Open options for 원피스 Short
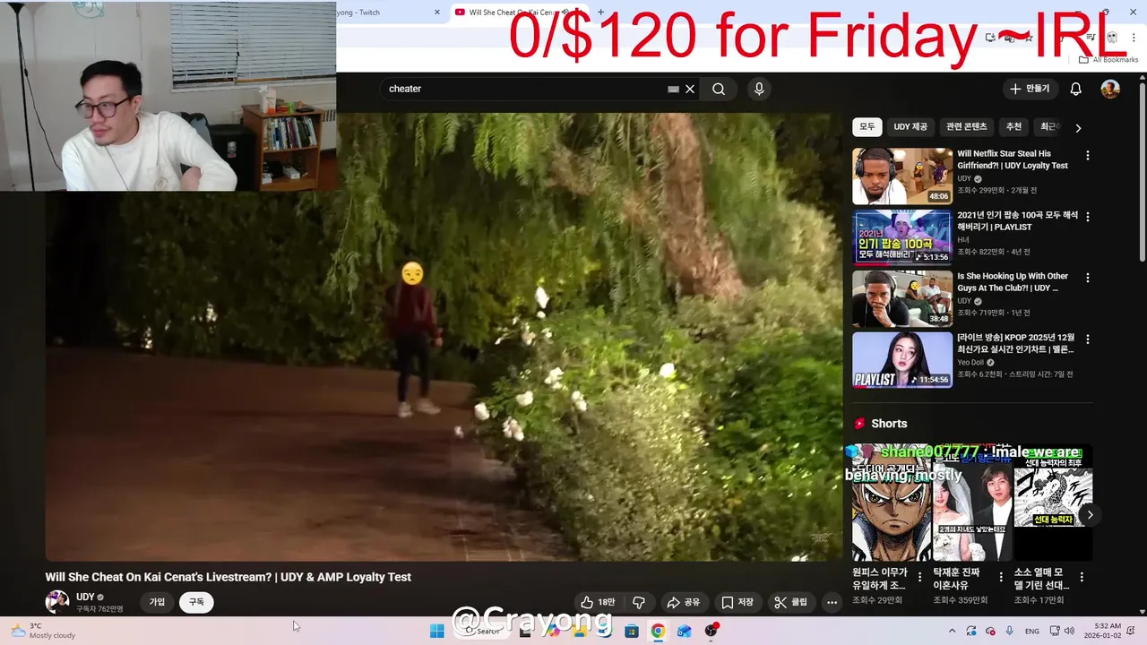The width and height of the screenshot is (1147, 645). tap(920, 578)
